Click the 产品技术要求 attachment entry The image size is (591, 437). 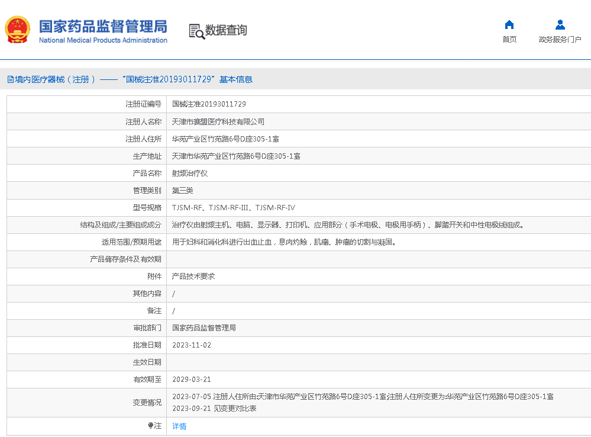(193, 277)
